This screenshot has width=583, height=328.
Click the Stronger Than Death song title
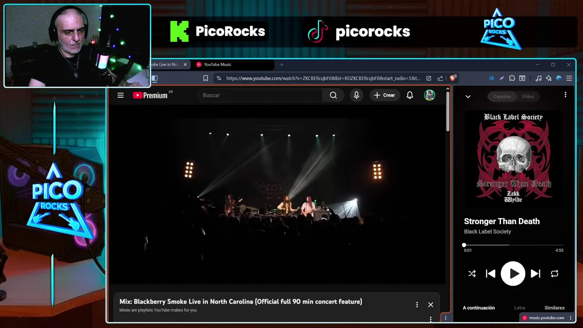[x=501, y=221]
